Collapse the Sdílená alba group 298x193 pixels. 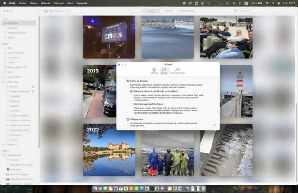coord(3,155)
